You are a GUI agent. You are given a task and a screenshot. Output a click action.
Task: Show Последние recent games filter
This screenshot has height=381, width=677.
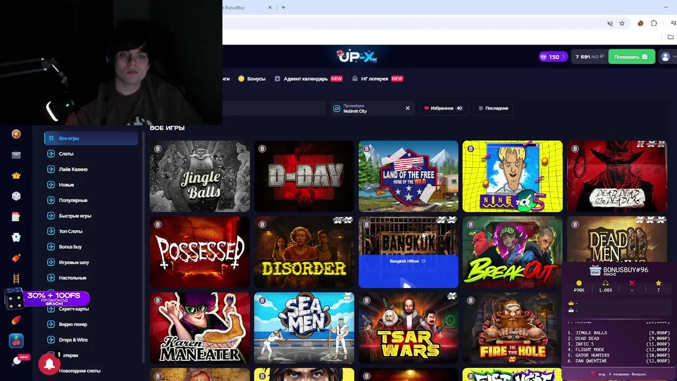click(493, 108)
